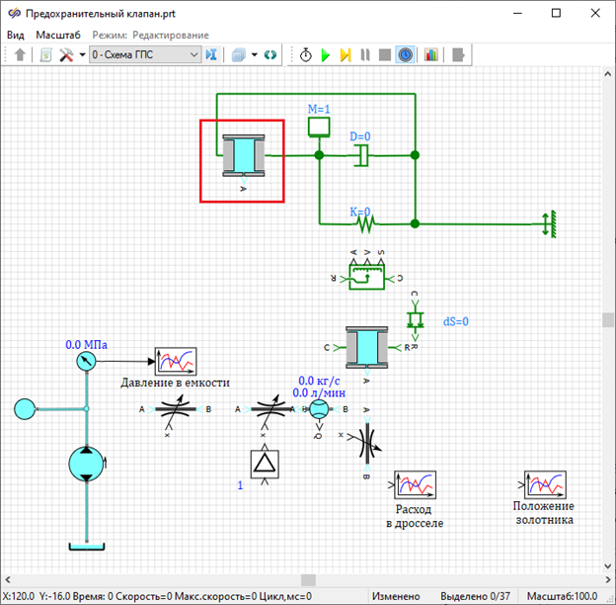The image size is (616, 605).
Task: Click the 'Положение золотника' graph block
Action: point(542,485)
